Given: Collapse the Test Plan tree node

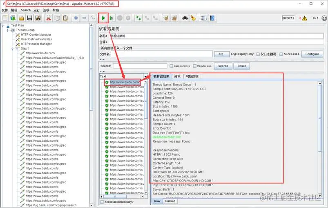Looking at the screenshot, I should point(3,25).
